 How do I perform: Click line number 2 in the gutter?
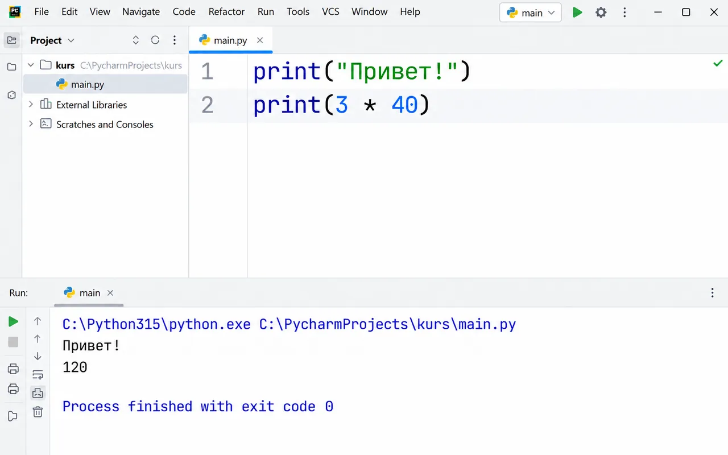pyautogui.click(x=207, y=105)
